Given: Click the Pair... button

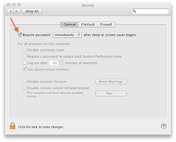Looking at the screenshot, I should pyautogui.click(x=111, y=93).
